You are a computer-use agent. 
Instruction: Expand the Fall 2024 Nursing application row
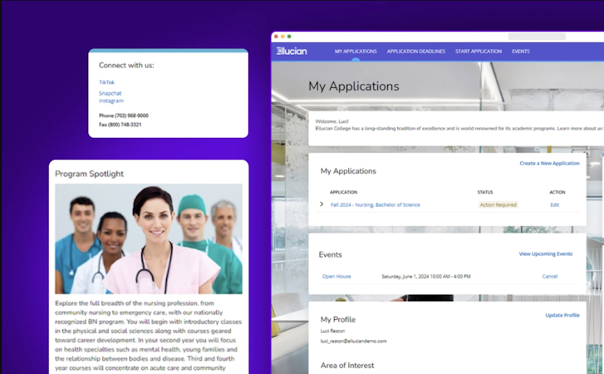tap(322, 204)
